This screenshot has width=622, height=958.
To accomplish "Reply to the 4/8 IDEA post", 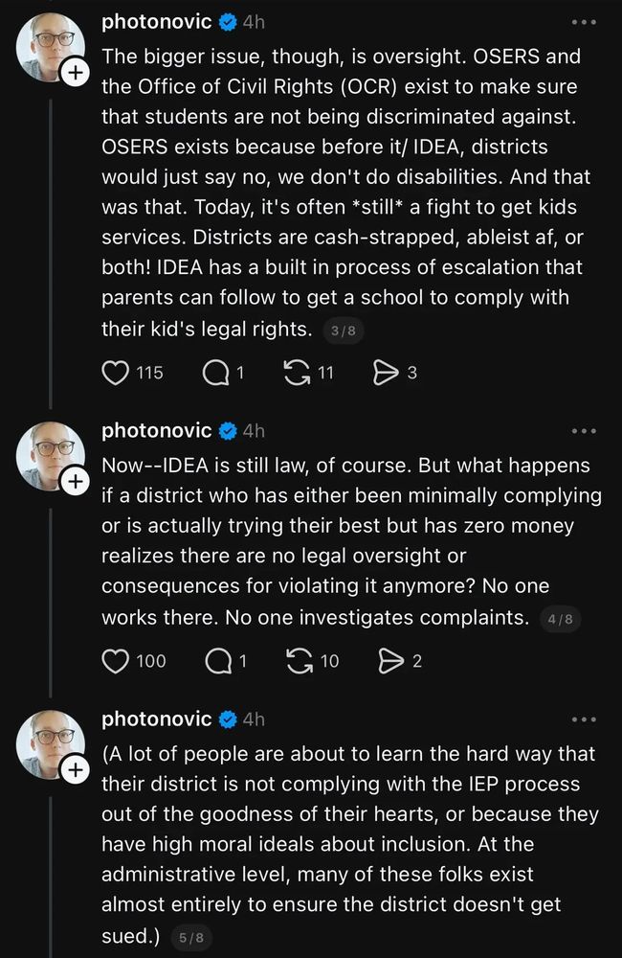I will pos(216,660).
